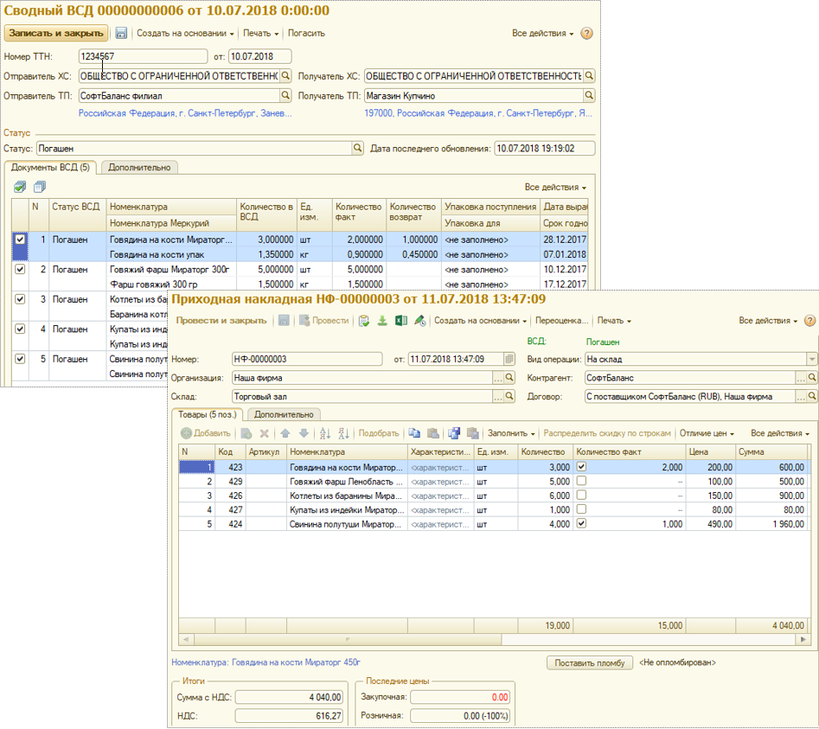Image resolution: width=819 pixels, height=729 pixels.
Task: Open search for Статус field
Action: tap(358, 148)
